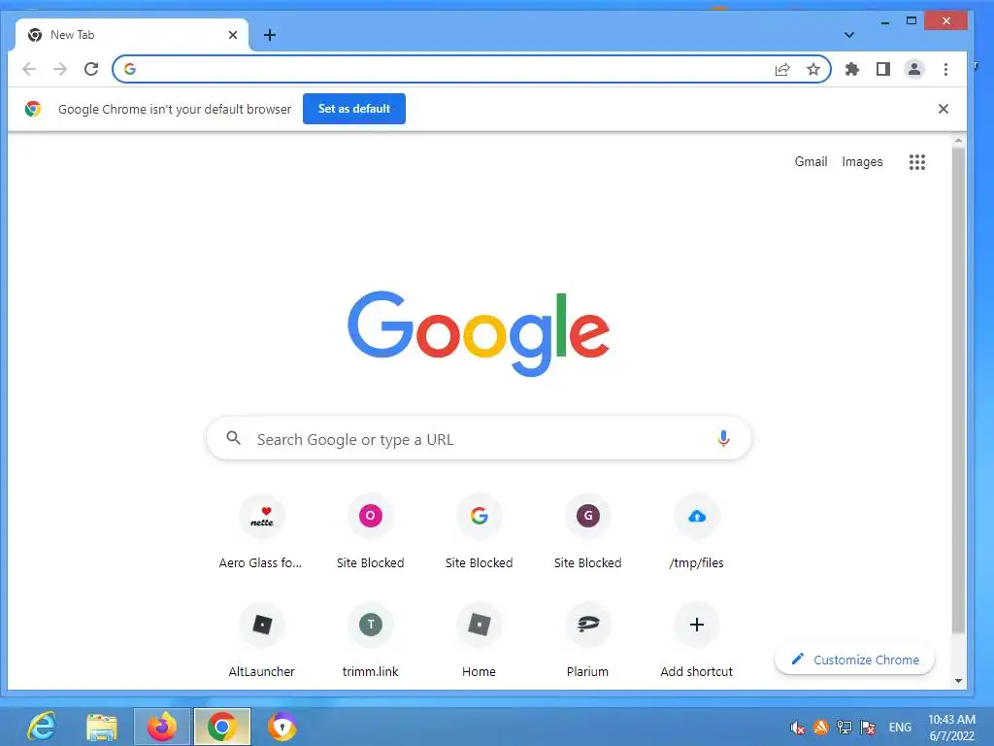Open the Plarium shortcut
This screenshot has width=994, height=746.
pos(587,642)
